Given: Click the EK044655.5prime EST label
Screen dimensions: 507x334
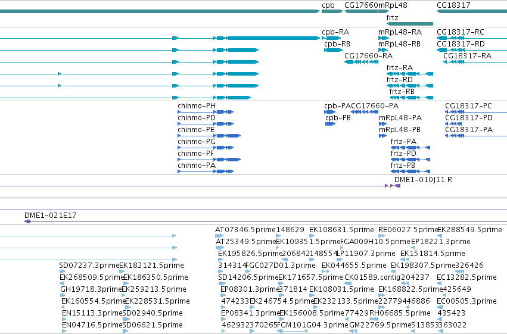Looking at the screenshot, I should tap(354, 266).
